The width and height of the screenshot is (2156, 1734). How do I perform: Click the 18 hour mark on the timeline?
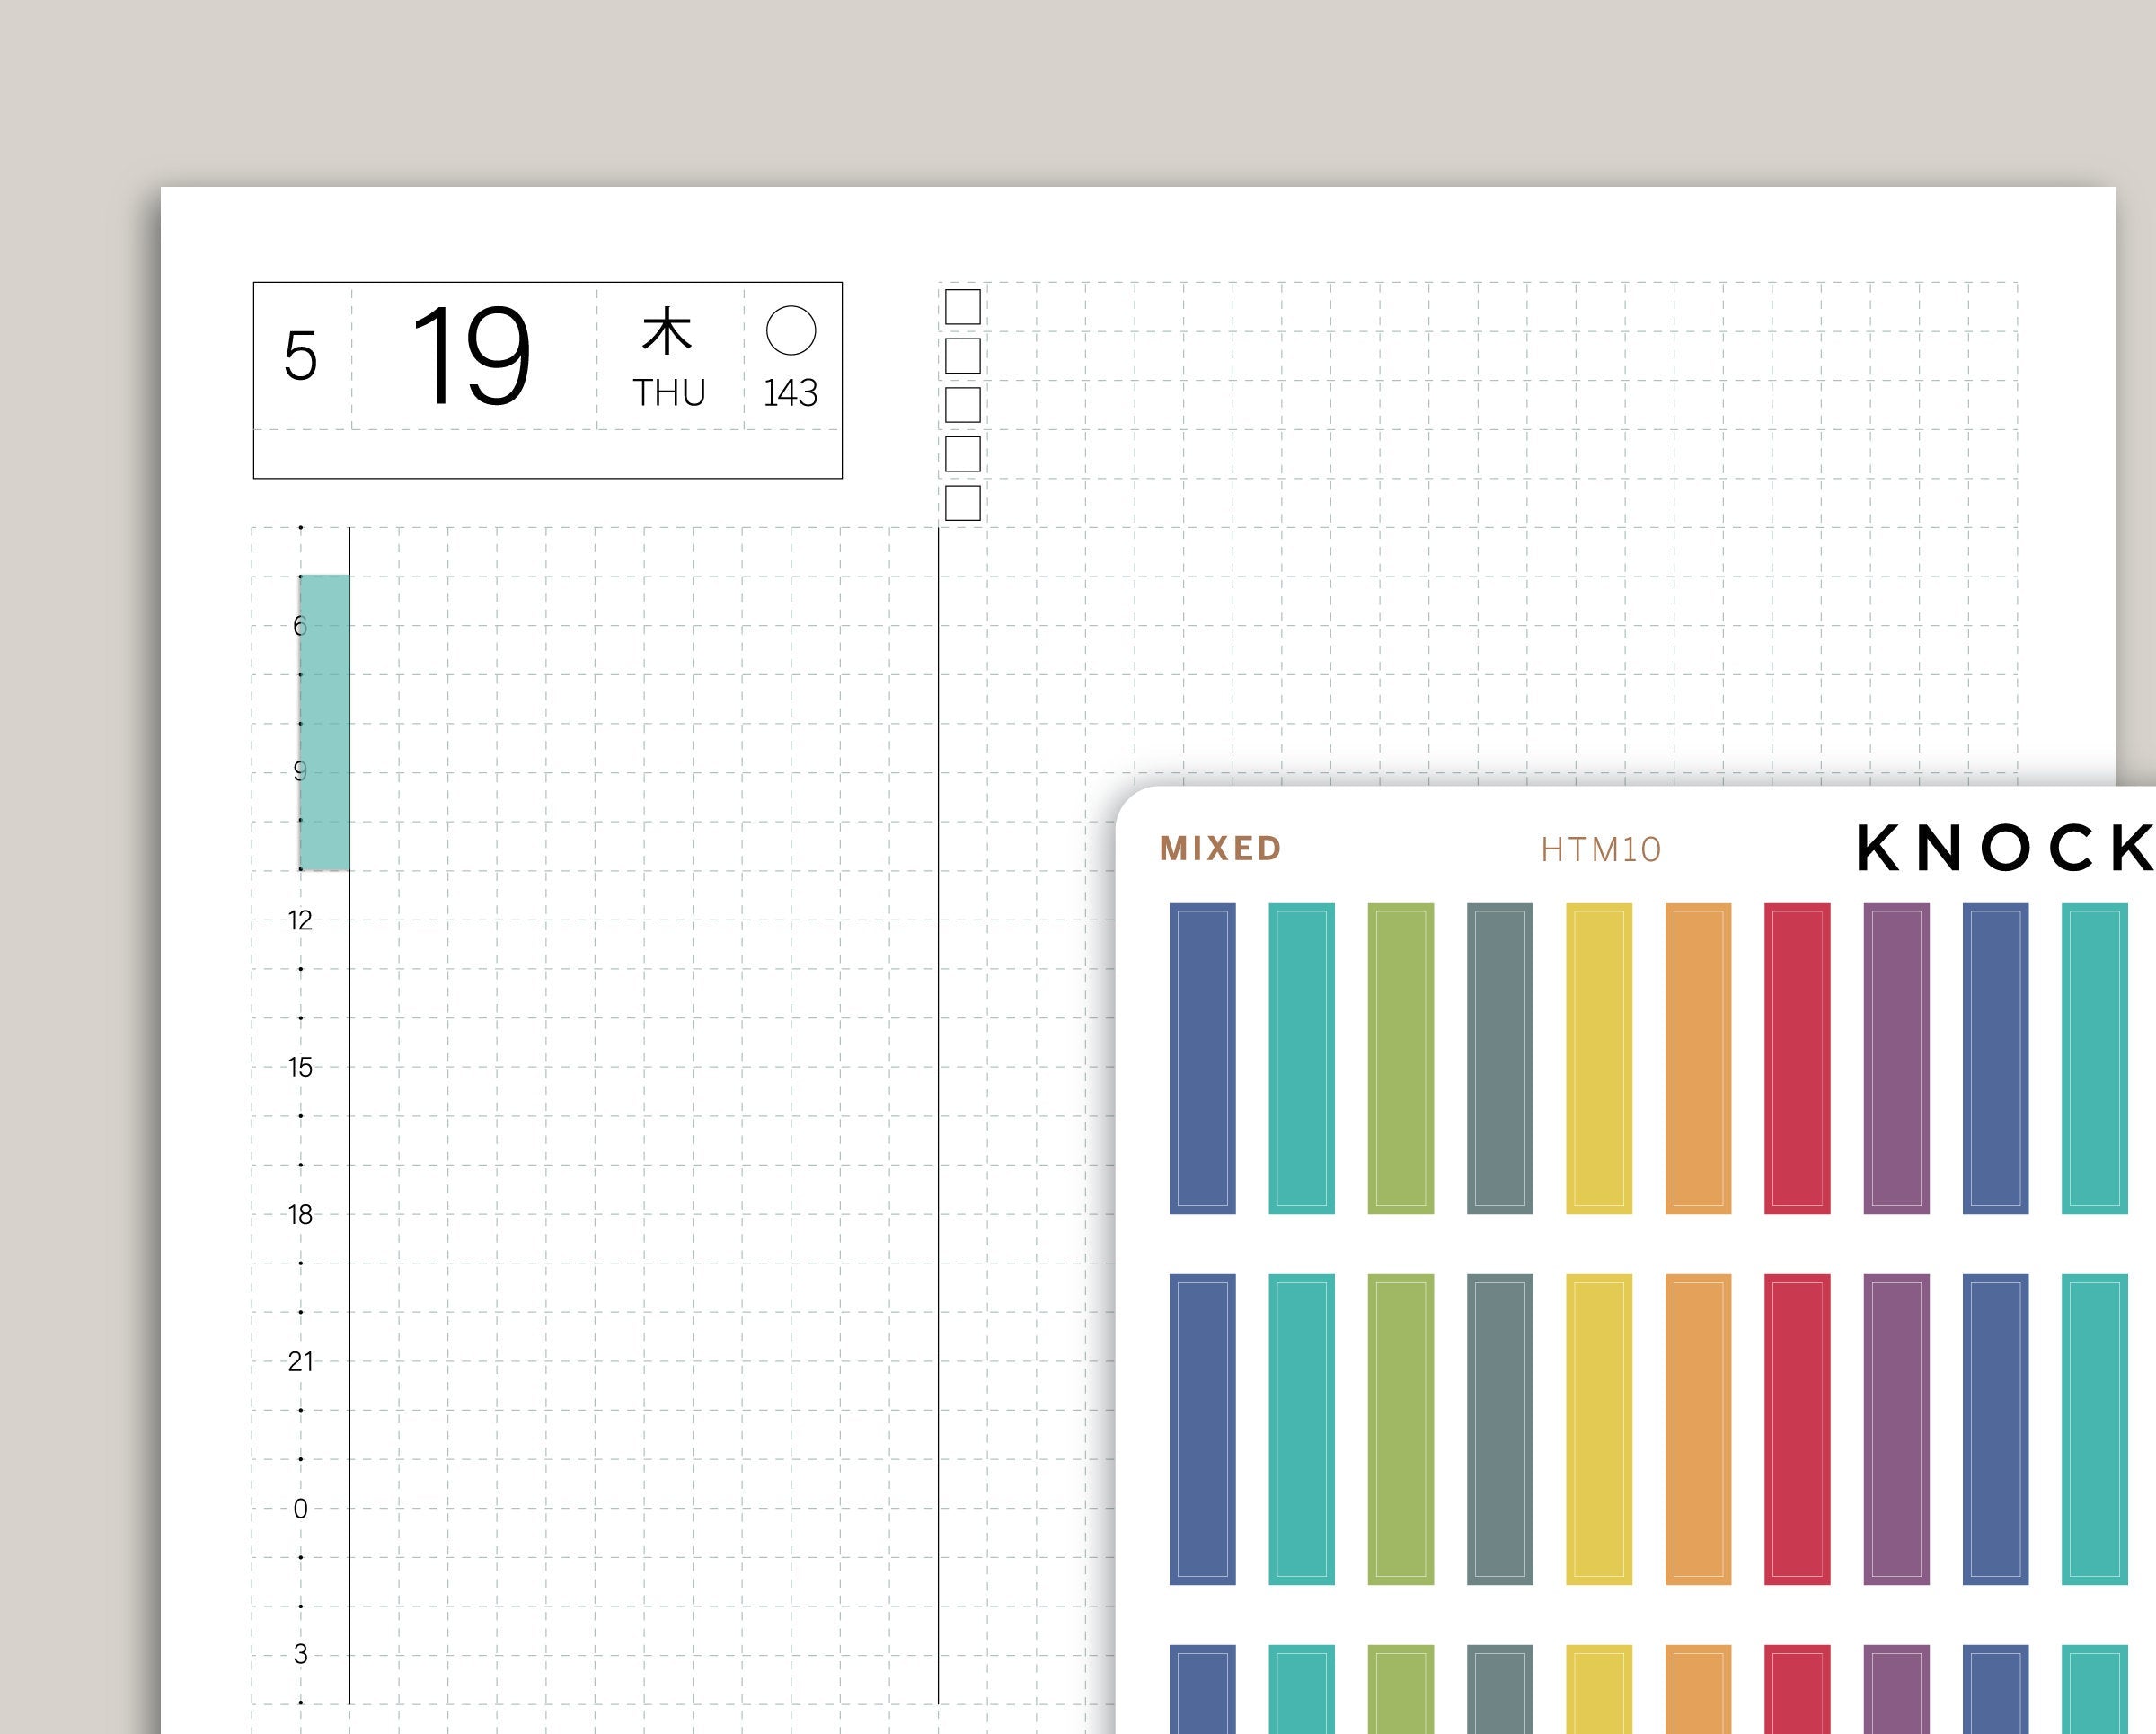[300, 1214]
